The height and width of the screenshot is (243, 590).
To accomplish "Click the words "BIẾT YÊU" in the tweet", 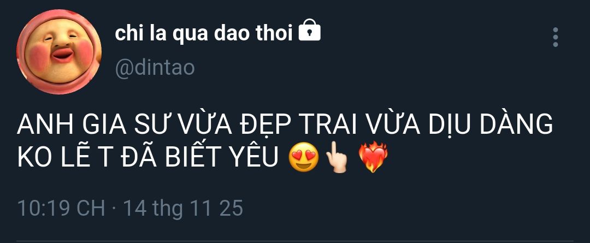I will [222, 157].
